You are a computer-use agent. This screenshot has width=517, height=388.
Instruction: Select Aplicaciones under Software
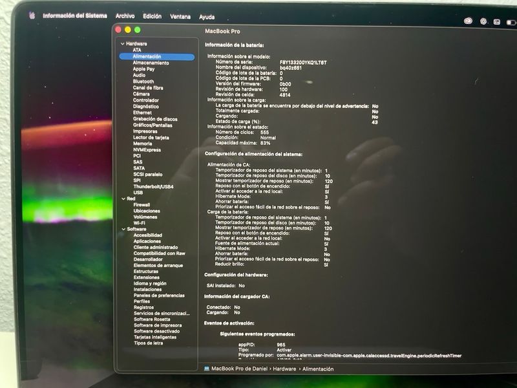147,241
